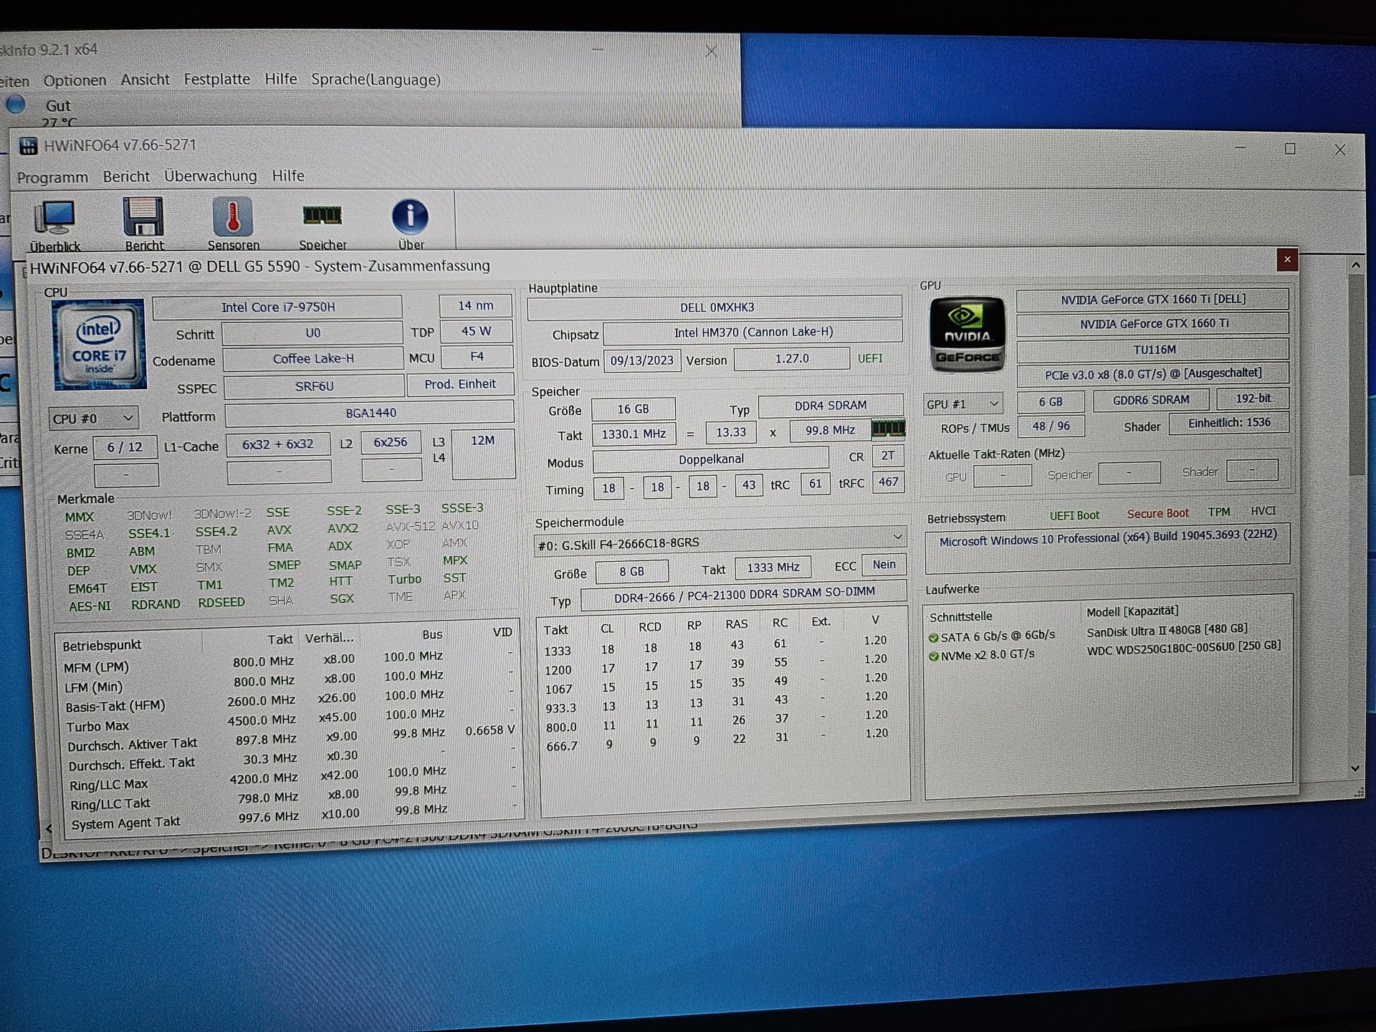Viewport: 1376px width, 1032px height.
Task: Minimize the HWiNFO64 main window
Action: pyautogui.click(x=1240, y=148)
